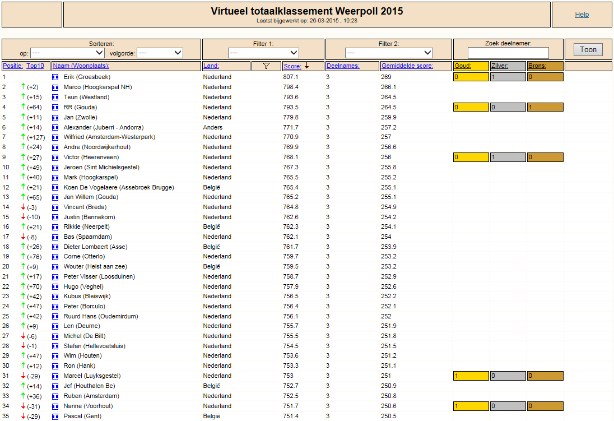614x421 pixels.
Task: Click the Top10 header link
Action: point(35,66)
